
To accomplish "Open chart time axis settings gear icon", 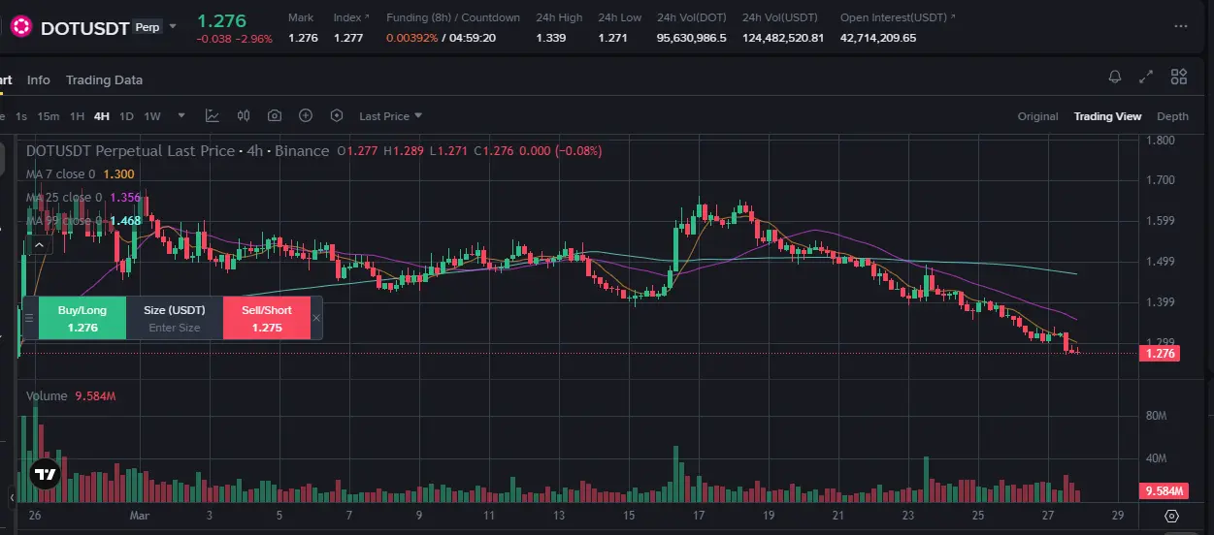I will point(1171,516).
